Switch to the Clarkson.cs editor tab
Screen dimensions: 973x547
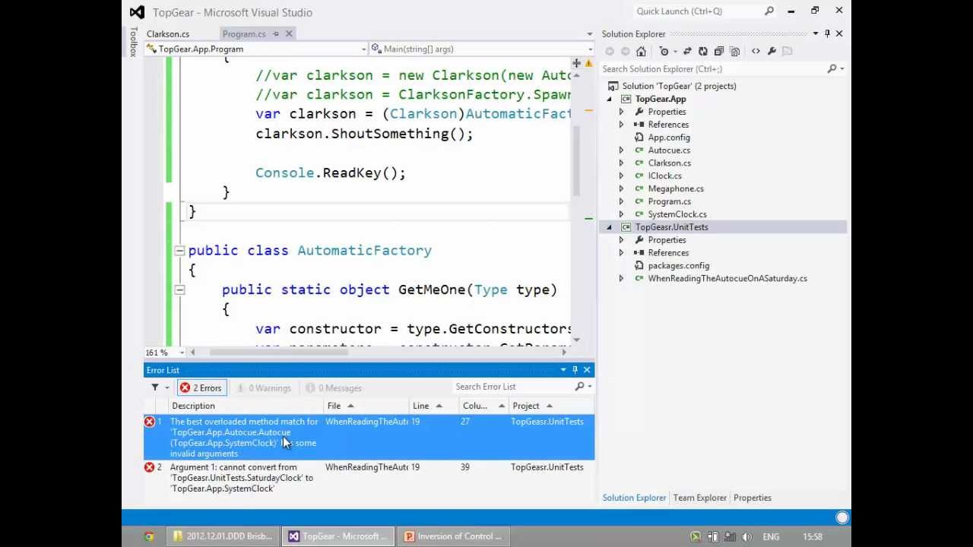tap(168, 33)
